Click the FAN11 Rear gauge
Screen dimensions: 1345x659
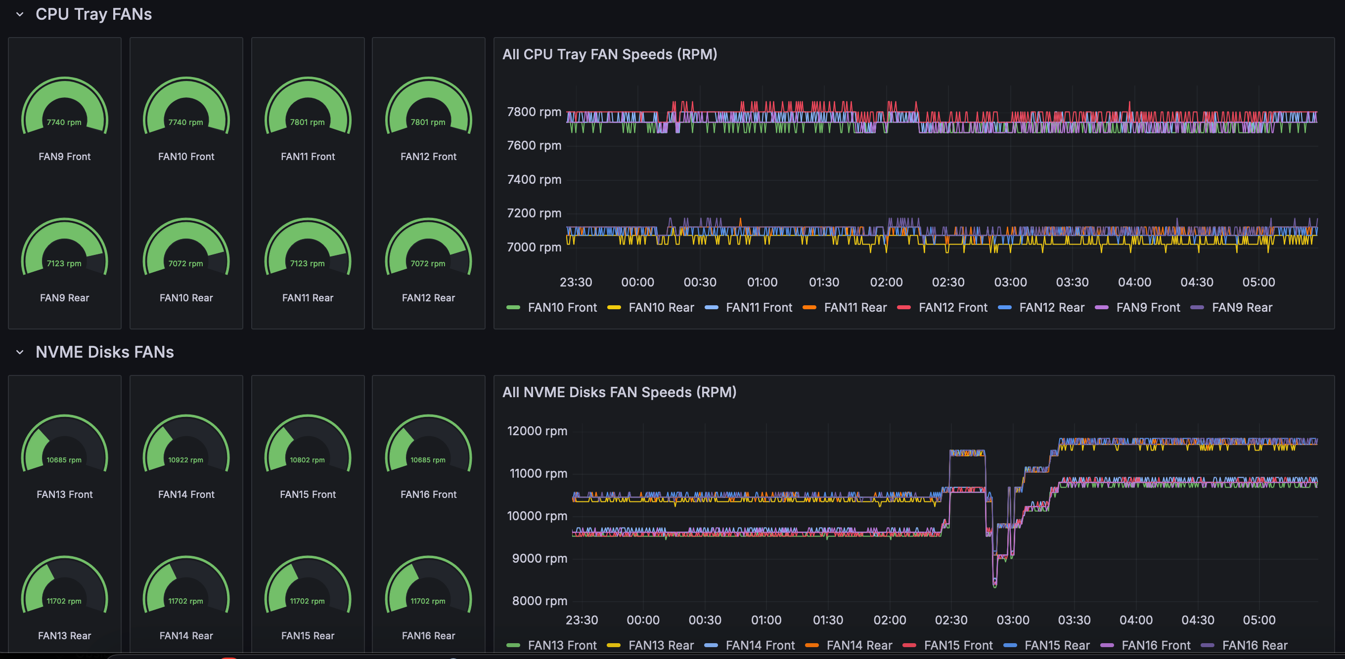click(x=308, y=247)
